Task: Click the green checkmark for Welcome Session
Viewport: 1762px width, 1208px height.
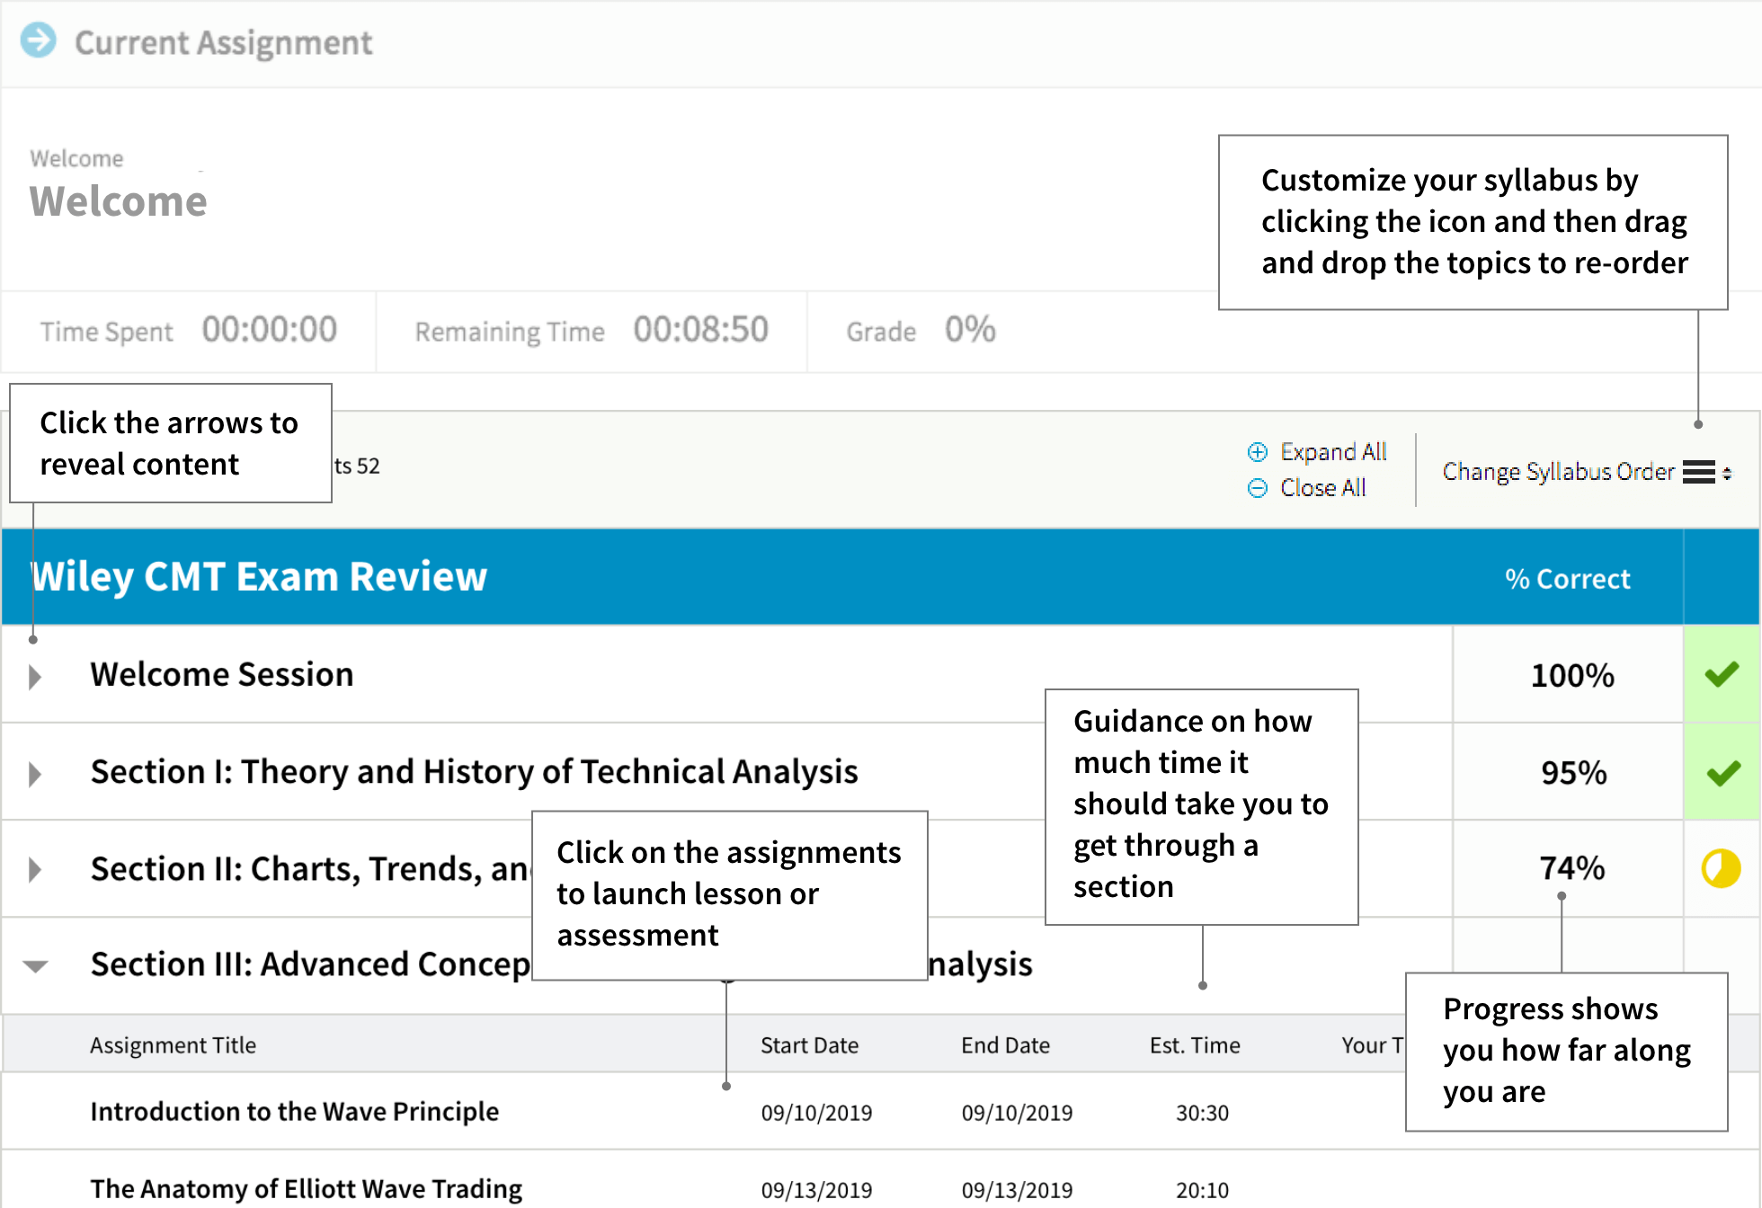Action: [1722, 674]
